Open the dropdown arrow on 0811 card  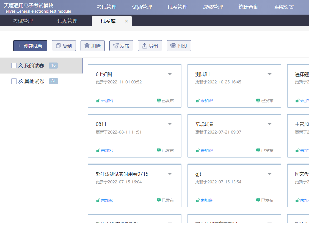tap(170, 124)
